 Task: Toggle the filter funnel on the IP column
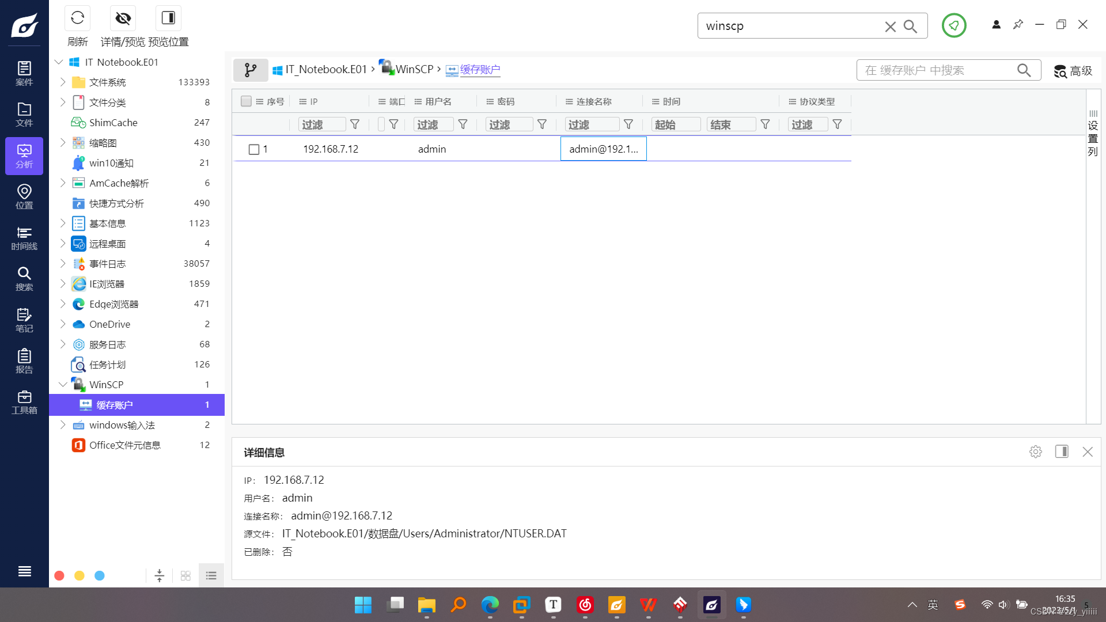[x=355, y=124]
